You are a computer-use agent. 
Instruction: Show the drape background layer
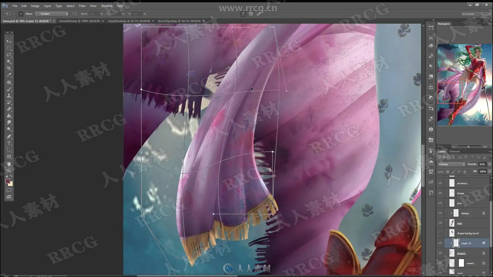click(440, 233)
